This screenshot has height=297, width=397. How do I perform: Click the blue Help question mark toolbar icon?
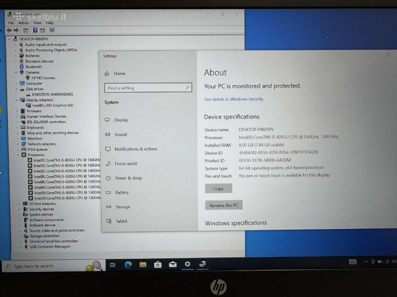35,30
